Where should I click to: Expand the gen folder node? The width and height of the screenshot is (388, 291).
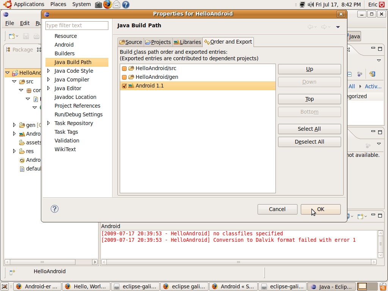pyautogui.click(x=14, y=125)
